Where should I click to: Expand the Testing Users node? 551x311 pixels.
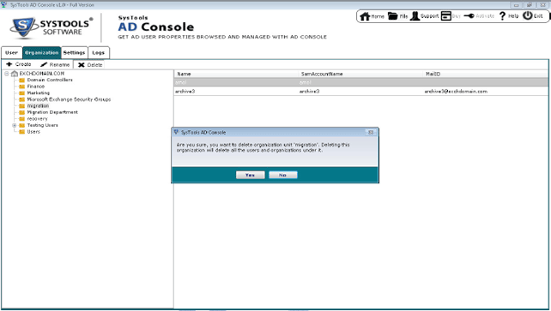[x=15, y=126]
